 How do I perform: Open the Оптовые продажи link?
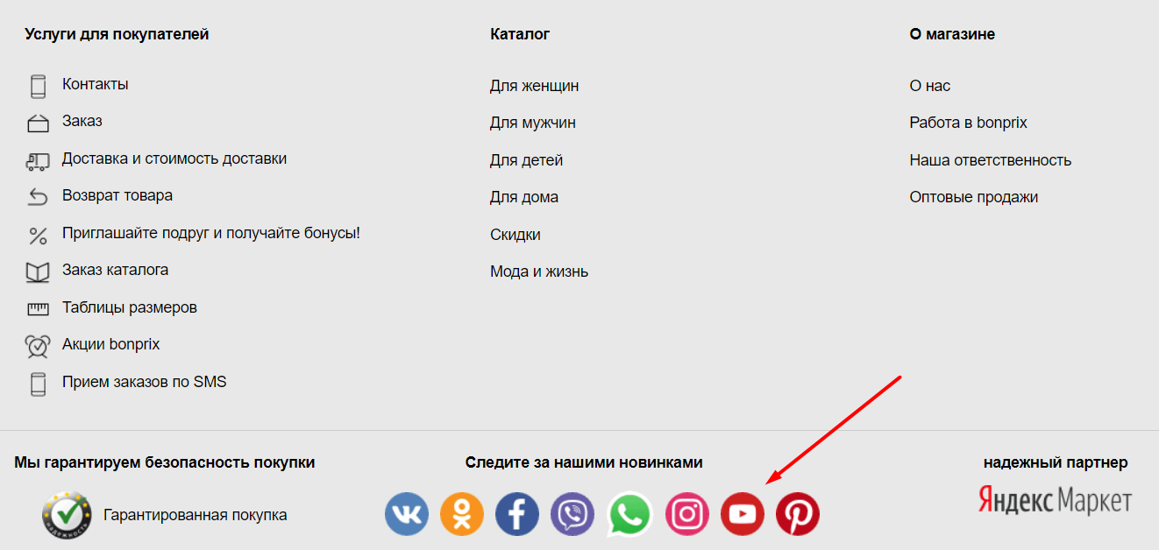[974, 197]
